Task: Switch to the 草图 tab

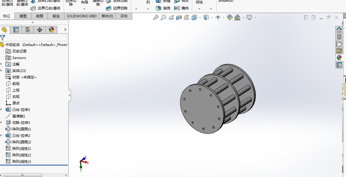Action: [x=23, y=16]
